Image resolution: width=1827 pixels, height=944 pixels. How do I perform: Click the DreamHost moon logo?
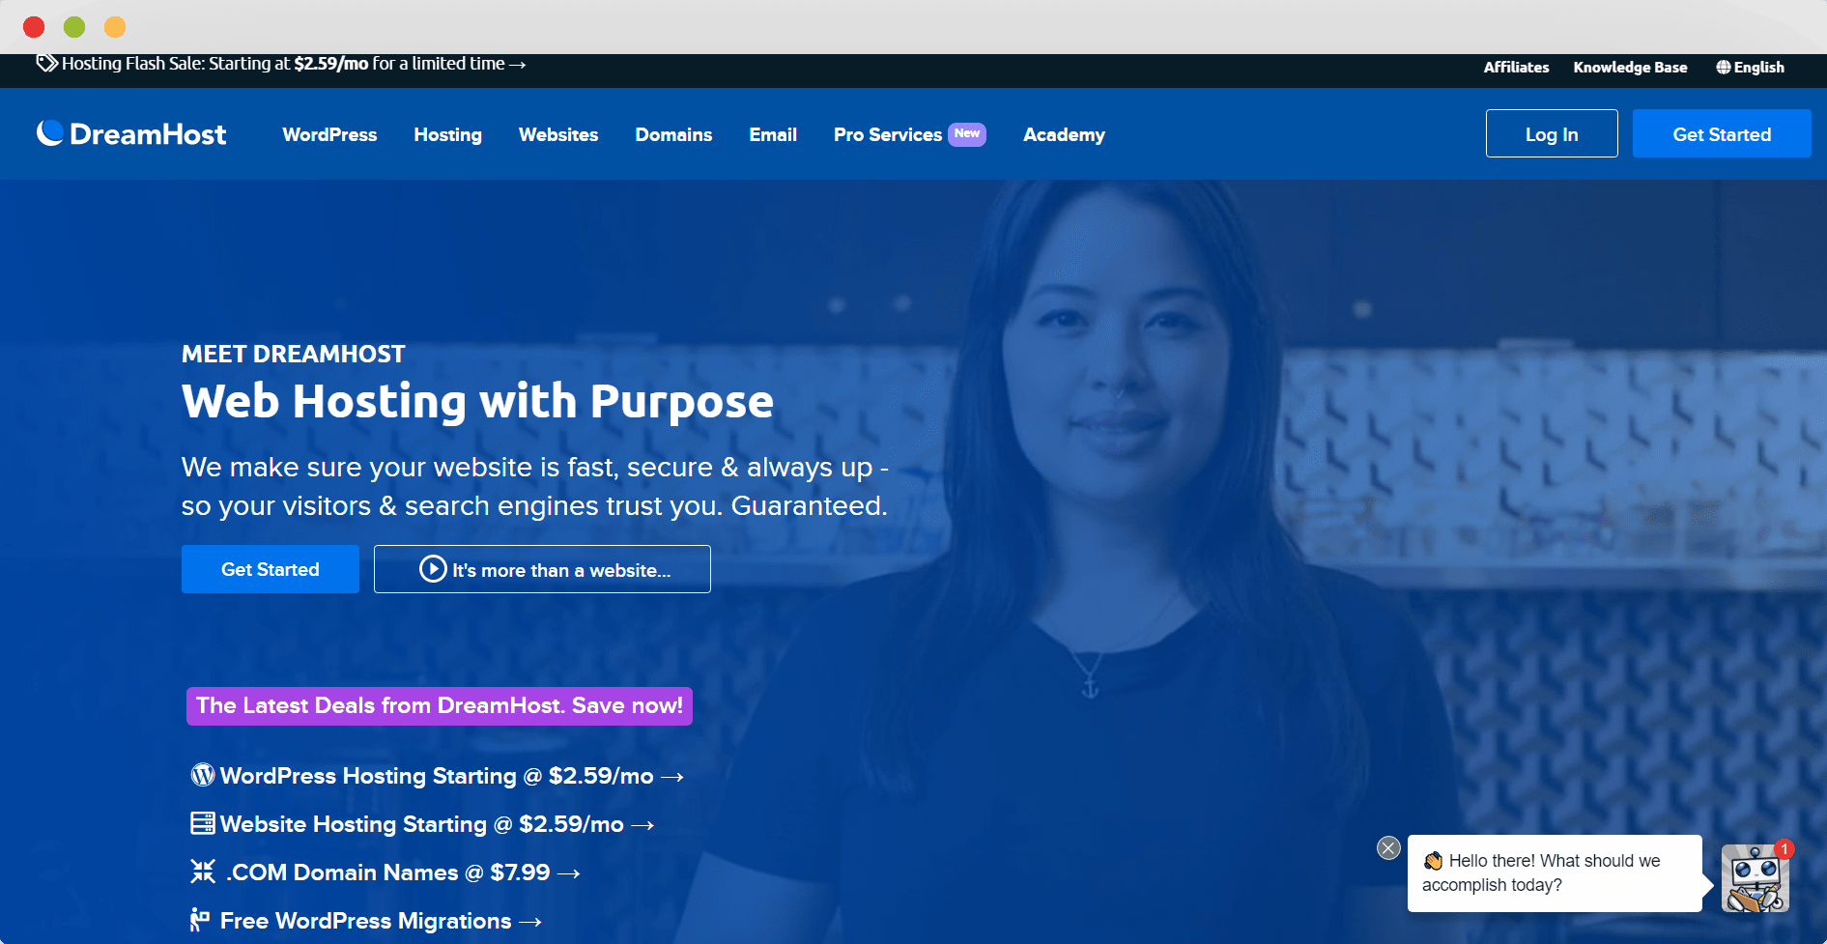50,133
